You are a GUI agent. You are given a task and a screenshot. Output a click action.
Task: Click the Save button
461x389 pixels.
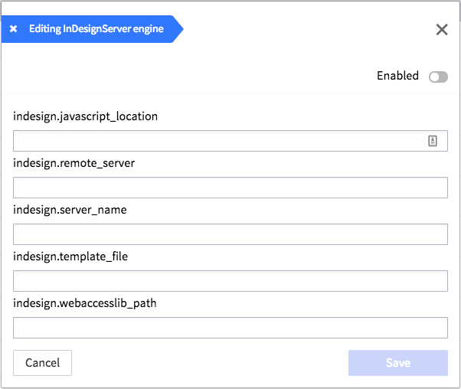[398, 363]
